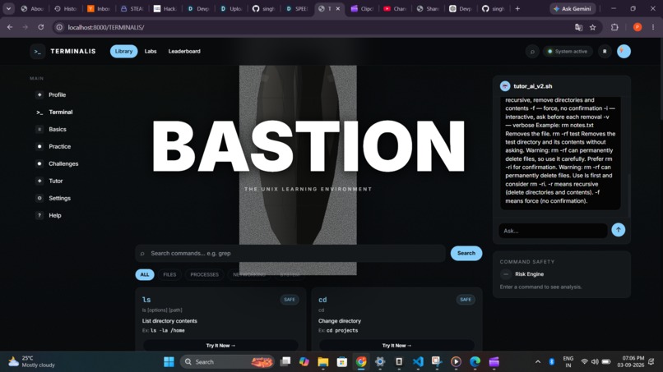Send the tutor message with arrow button

click(619, 230)
